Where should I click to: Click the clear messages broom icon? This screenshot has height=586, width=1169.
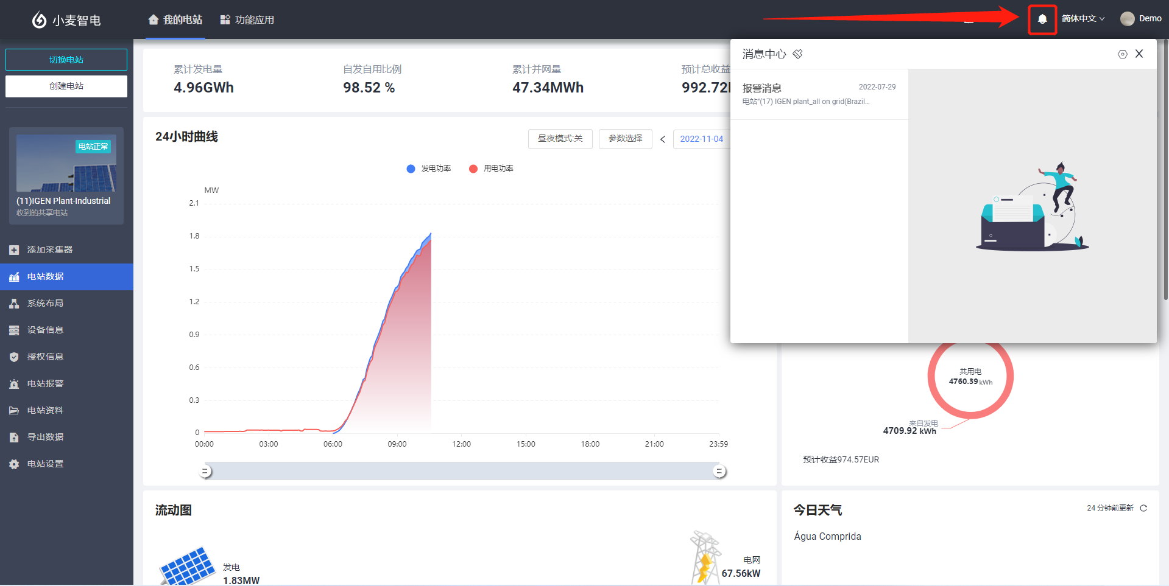pos(797,54)
